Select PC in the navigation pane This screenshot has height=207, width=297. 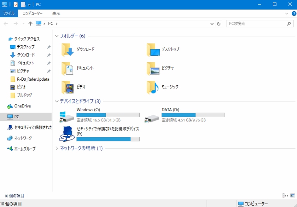point(26,117)
